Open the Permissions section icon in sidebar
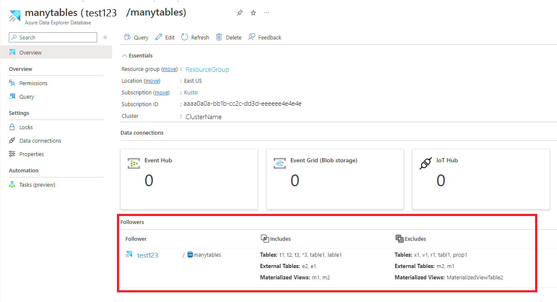 (x=11, y=83)
